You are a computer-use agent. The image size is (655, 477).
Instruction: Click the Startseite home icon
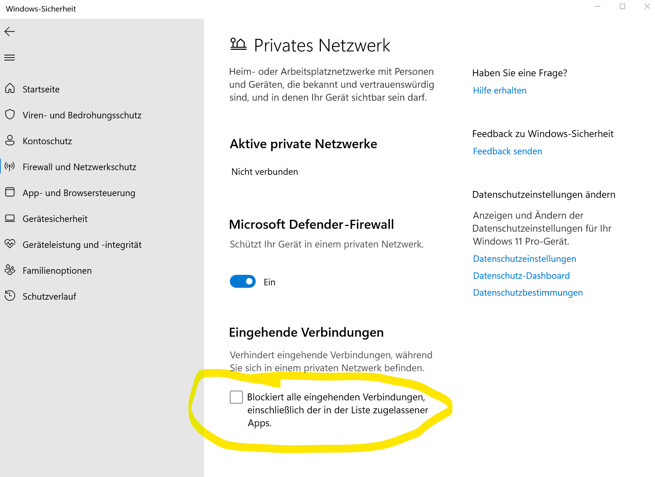pyautogui.click(x=10, y=88)
